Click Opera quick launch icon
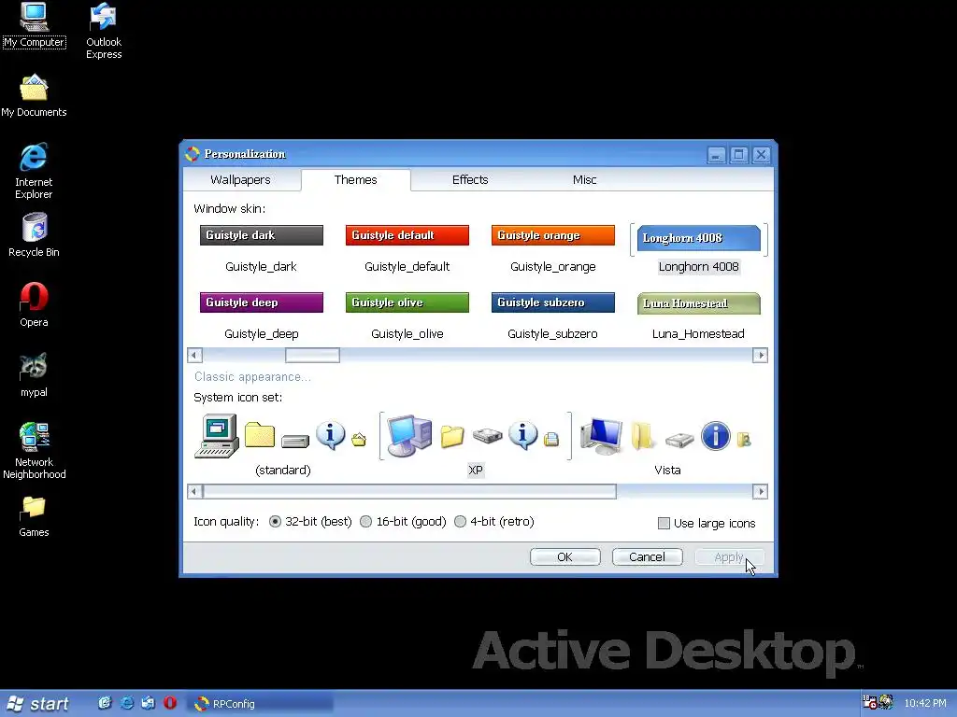 170,703
